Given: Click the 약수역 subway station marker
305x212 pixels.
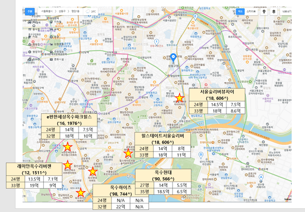Looking at the screenshot, I should click(55, 112).
